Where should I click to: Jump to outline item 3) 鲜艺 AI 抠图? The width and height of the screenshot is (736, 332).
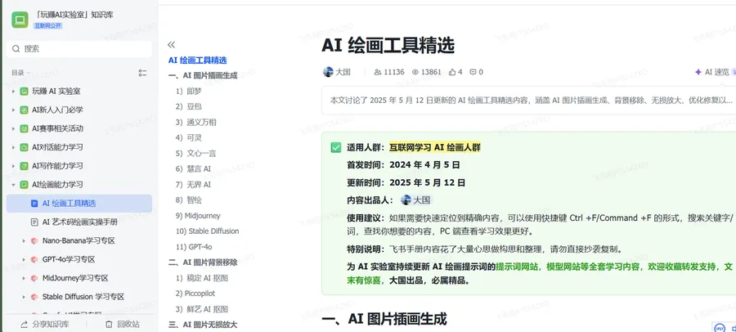tap(202, 309)
